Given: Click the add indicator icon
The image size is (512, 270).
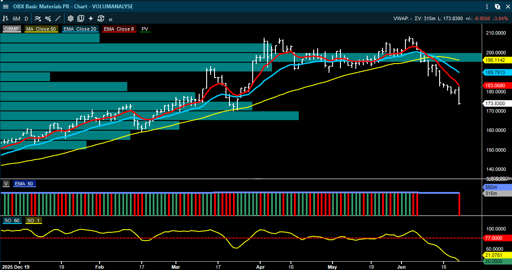Looking at the screenshot, I should click(x=38, y=18).
